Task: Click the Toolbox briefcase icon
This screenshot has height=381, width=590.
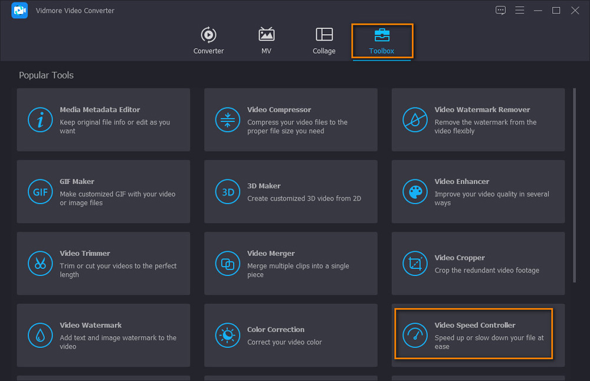Action: (382, 35)
